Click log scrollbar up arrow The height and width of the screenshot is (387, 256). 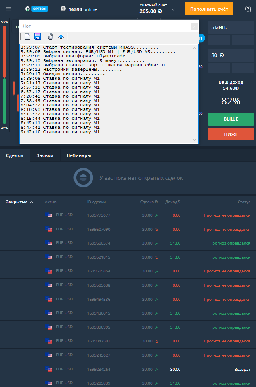click(194, 48)
